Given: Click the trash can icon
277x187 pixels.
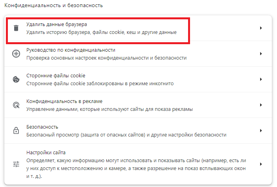Looking at the screenshot, I should [x=16, y=28].
